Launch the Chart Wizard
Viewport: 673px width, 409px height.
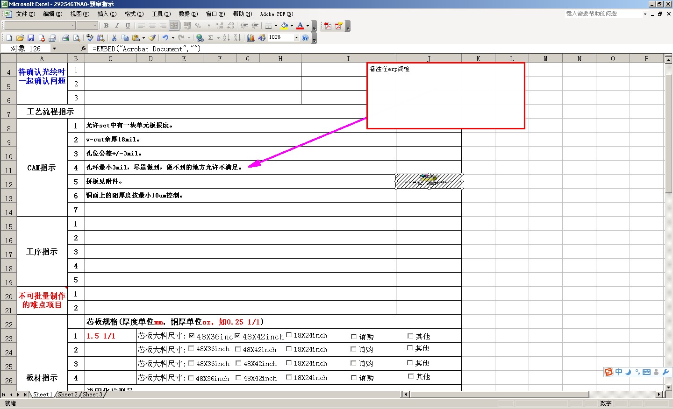(x=251, y=38)
